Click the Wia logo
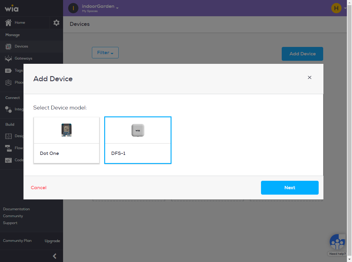This screenshot has width=352, height=262. (12, 8)
